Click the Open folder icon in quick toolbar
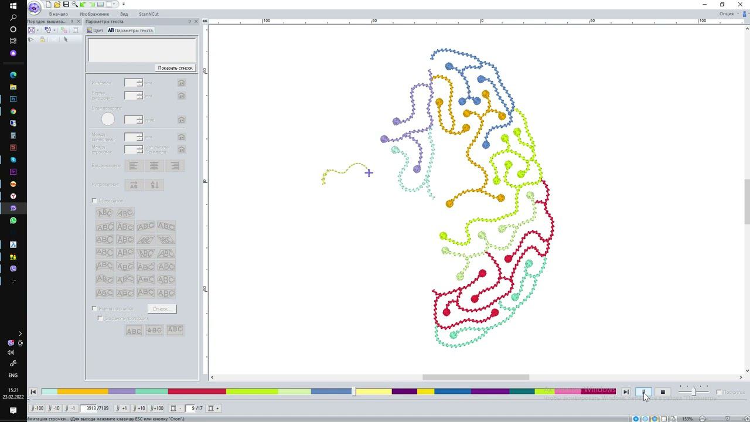 tap(57, 4)
